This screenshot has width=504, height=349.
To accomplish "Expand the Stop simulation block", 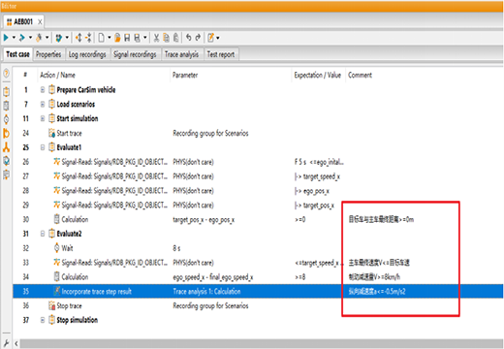I will pos(43,320).
